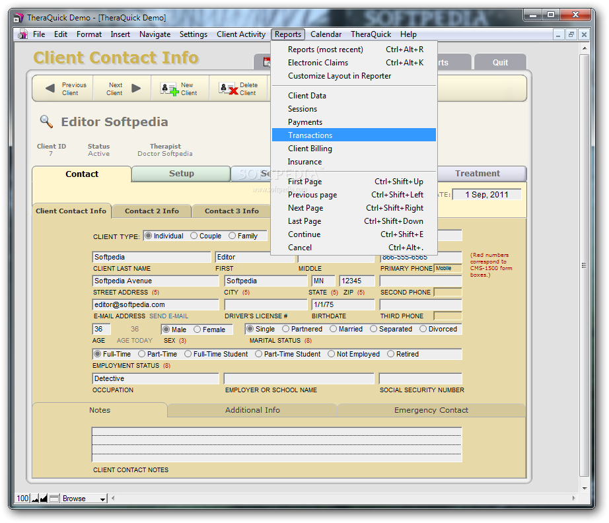Click the TheraQuick title bar app icon
The height and width of the screenshot is (523, 609).
point(18,17)
